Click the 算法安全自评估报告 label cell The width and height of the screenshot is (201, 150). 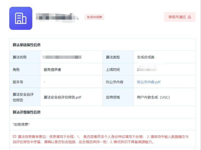[25, 97]
